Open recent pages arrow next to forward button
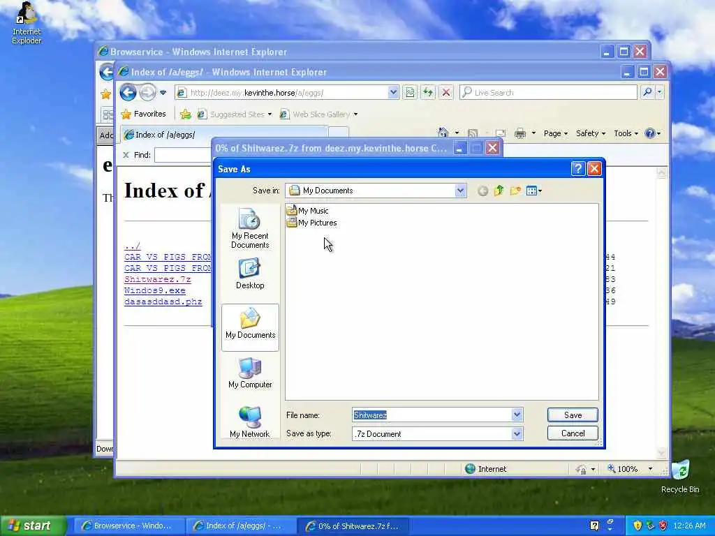This screenshot has height=536, width=715. coord(163,93)
